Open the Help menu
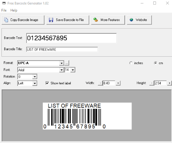 [x=14, y=10]
